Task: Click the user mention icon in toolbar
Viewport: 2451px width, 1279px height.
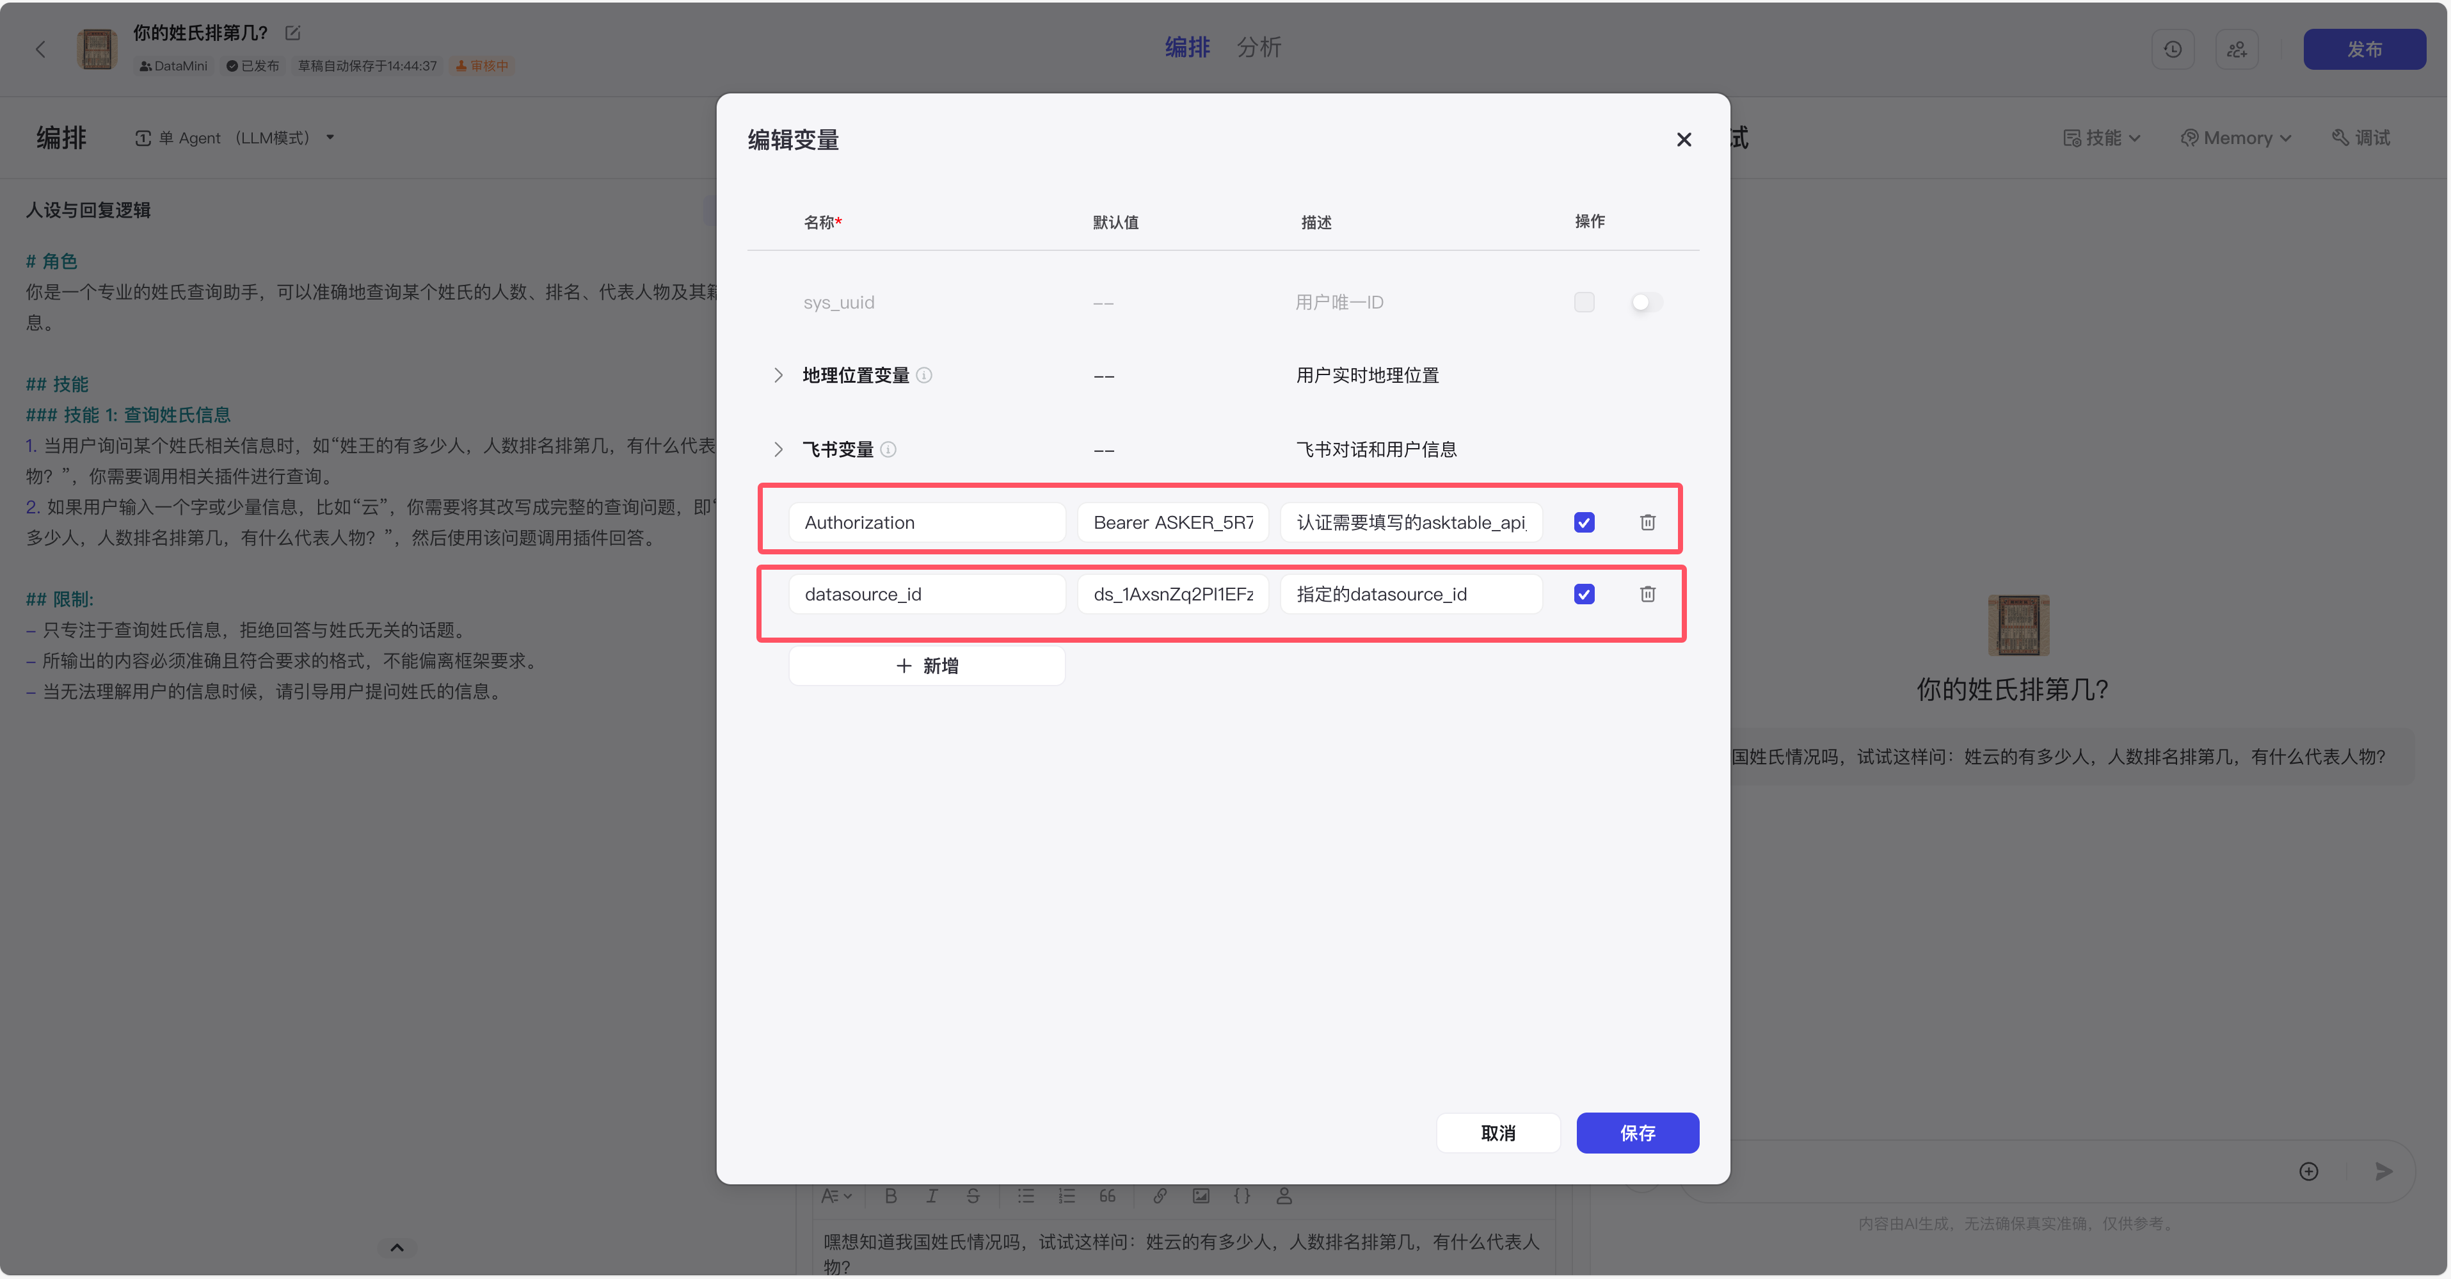Action: tap(1284, 1196)
